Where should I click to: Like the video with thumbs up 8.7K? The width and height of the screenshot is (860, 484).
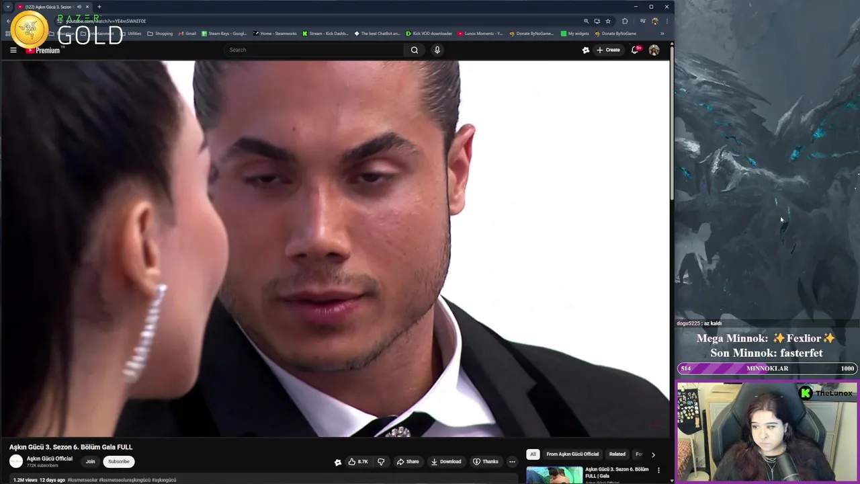click(x=357, y=462)
